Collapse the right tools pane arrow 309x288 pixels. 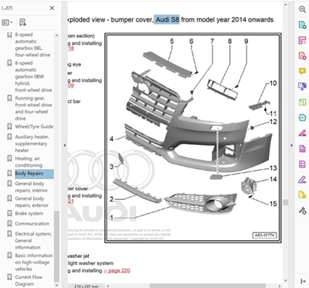click(x=291, y=145)
